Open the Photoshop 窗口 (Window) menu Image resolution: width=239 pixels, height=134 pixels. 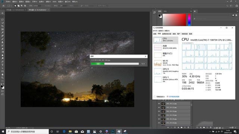(68, 1)
